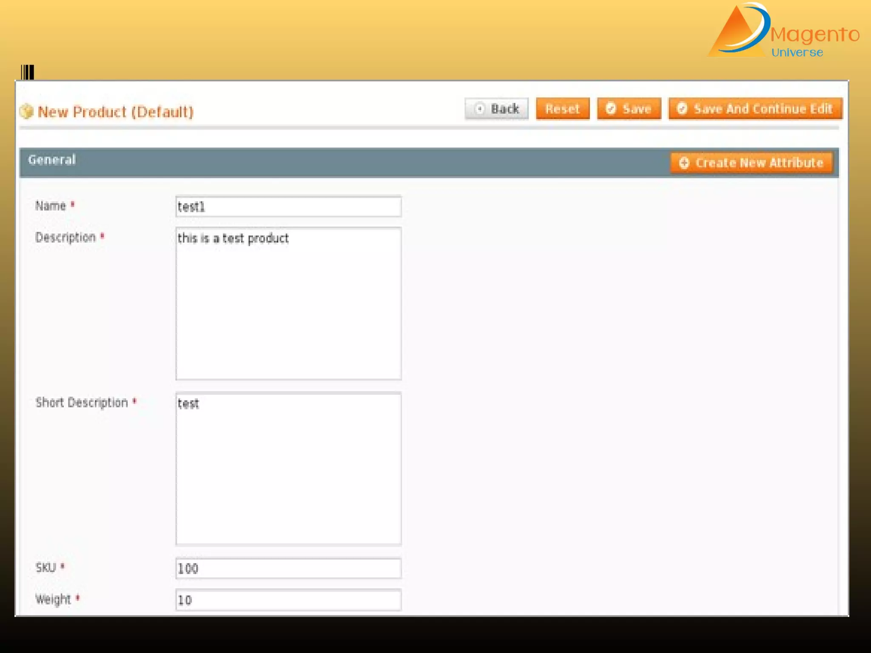
Task: Click into the Short Description text area
Action: (x=288, y=468)
